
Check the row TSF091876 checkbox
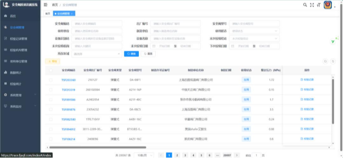51,110
